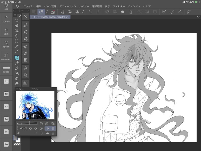Screen dimensions: 201x151
Task: Open the Layer Property palette
Action: pyautogui.click(x=25, y=75)
